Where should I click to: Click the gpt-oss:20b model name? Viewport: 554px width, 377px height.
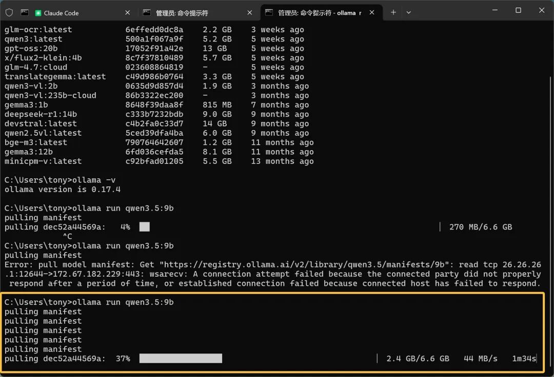(31, 48)
